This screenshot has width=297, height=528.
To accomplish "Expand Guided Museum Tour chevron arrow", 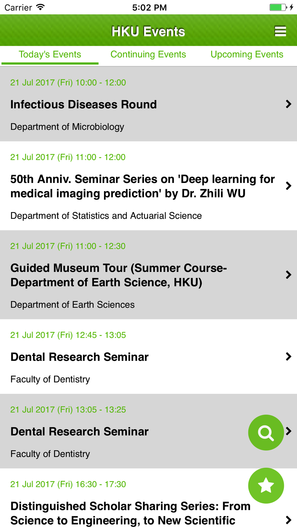I will tap(288, 275).
